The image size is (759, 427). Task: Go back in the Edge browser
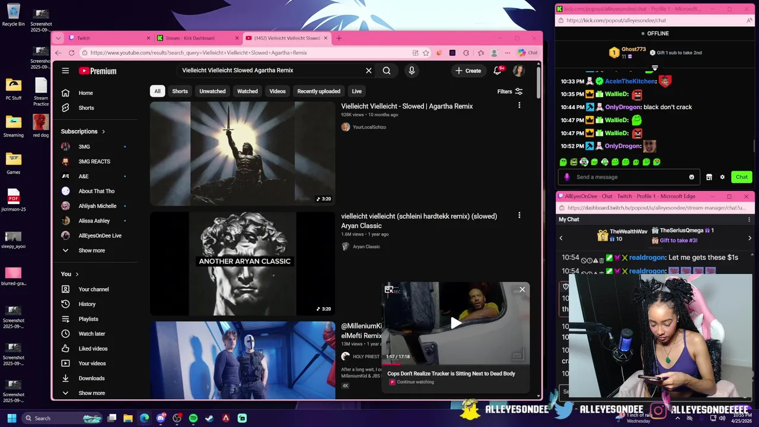[58, 53]
